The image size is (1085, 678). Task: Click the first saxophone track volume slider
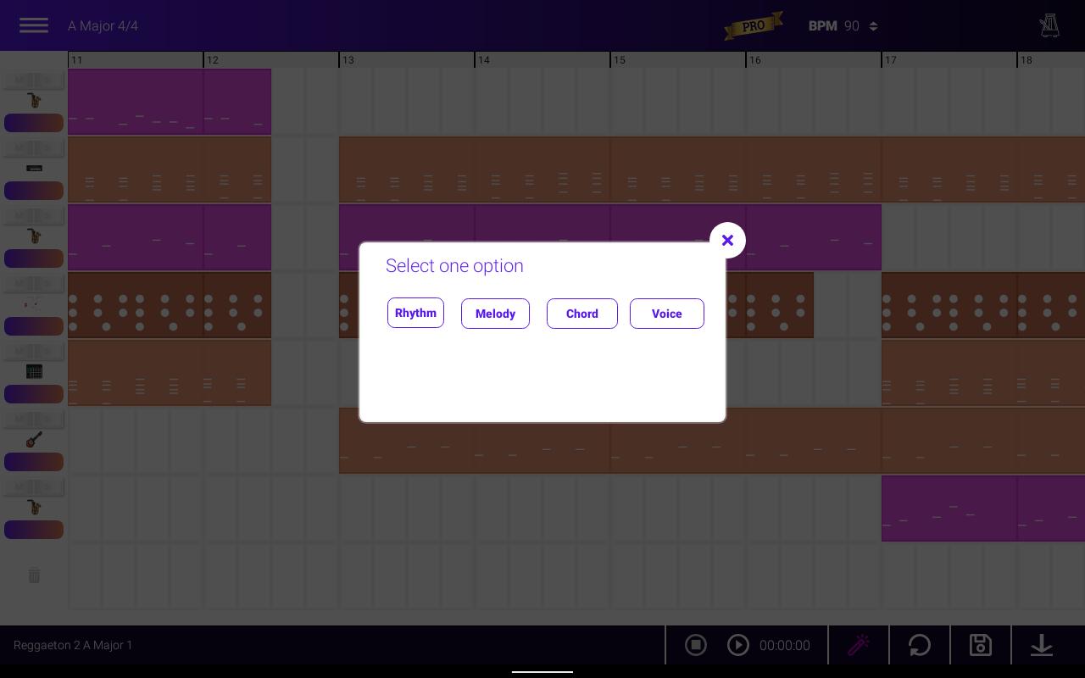pyautogui.click(x=34, y=123)
